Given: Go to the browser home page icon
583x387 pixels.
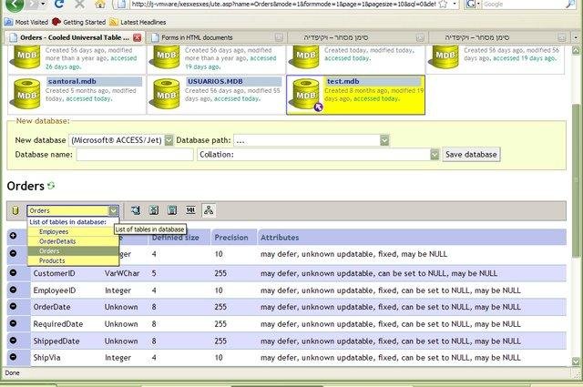Looking at the screenshot, I should pos(99,5).
